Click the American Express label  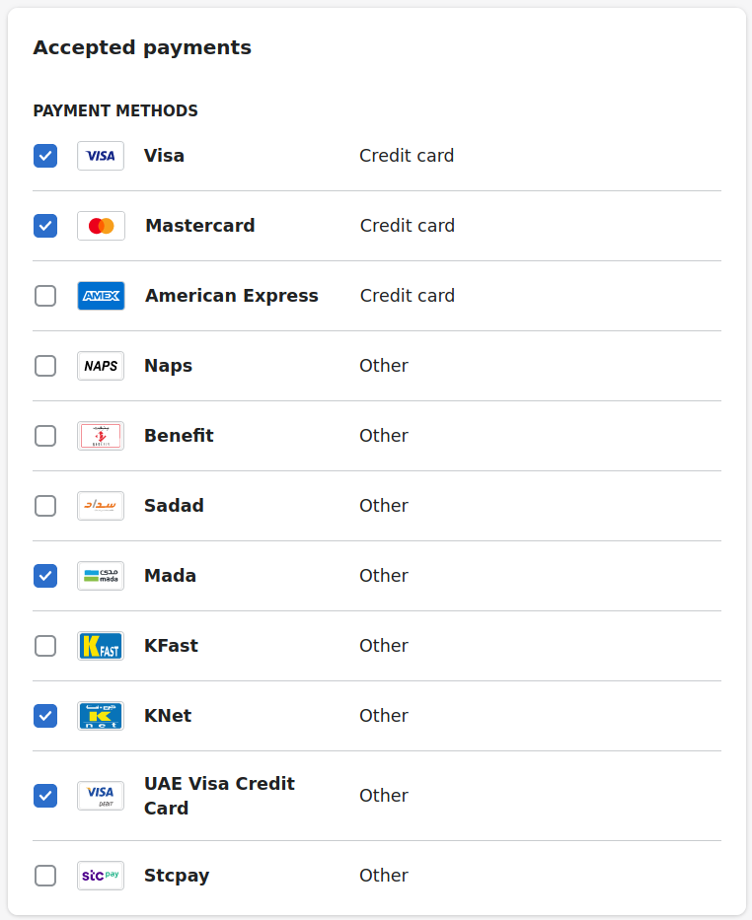pyautogui.click(x=232, y=296)
